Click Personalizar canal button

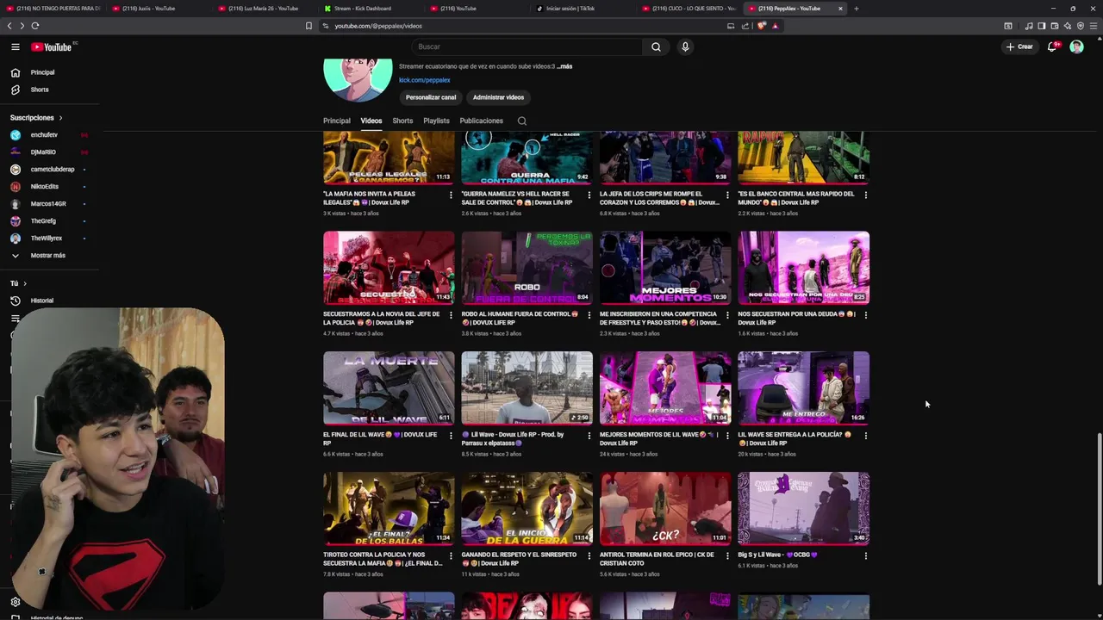click(431, 97)
